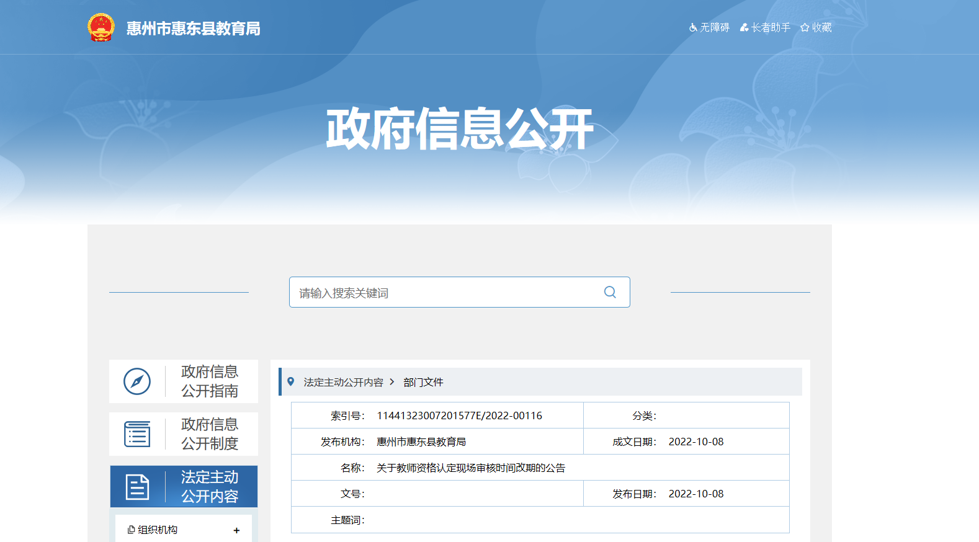Open the 政府信息公开制度 menu text
Viewport: 979px width, 542px height.
pos(210,434)
